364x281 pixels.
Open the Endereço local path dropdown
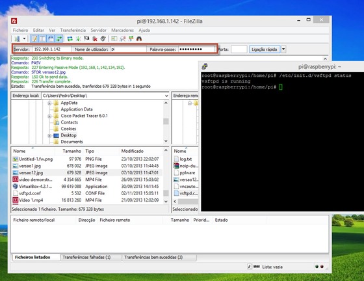[166, 96]
